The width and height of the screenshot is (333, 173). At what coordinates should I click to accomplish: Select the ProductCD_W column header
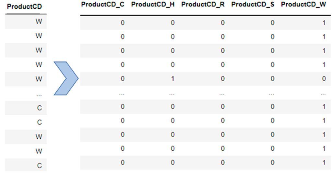303,5
